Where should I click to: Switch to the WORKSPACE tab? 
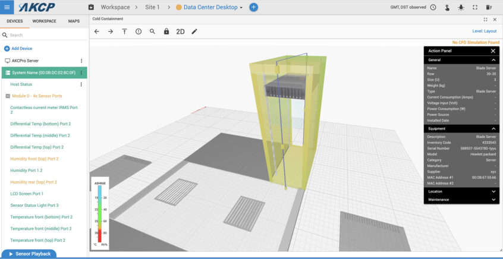pyautogui.click(x=44, y=21)
